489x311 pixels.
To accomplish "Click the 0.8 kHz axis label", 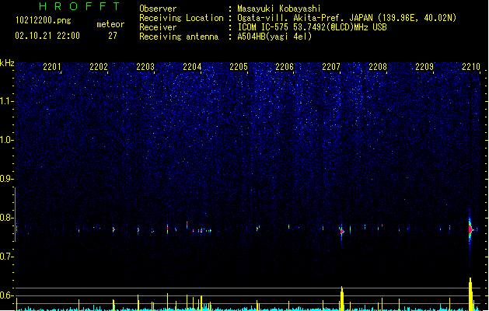I will [x=6, y=218].
